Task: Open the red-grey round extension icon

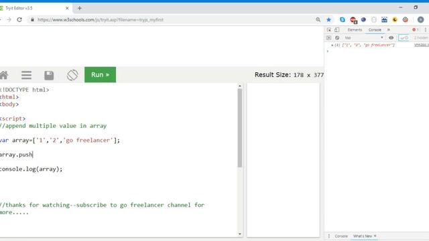Action: click(x=406, y=19)
